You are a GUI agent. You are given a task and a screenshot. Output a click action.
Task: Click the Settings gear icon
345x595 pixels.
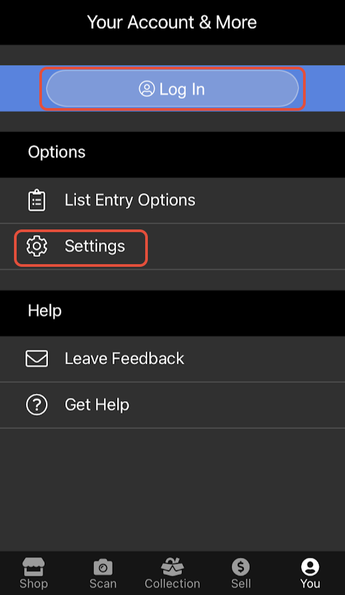point(37,247)
